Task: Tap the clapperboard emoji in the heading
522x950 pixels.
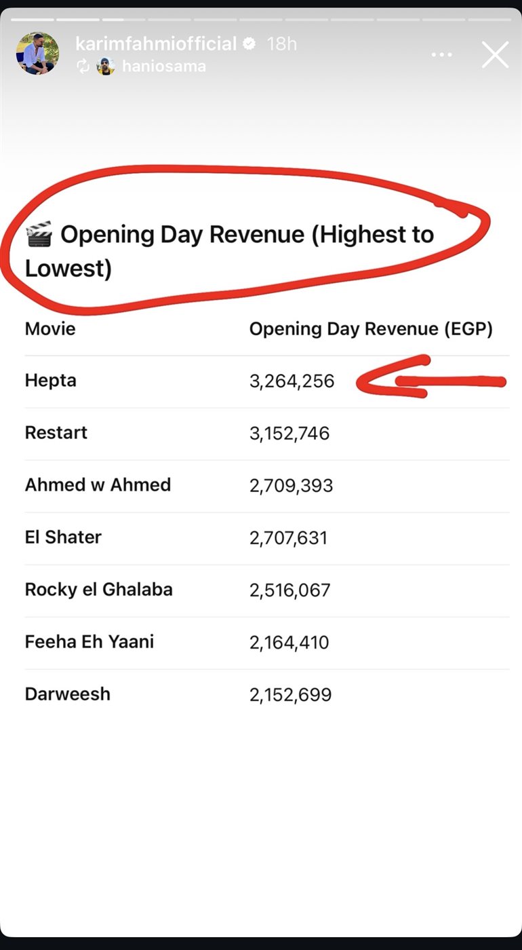Action: [39, 235]
